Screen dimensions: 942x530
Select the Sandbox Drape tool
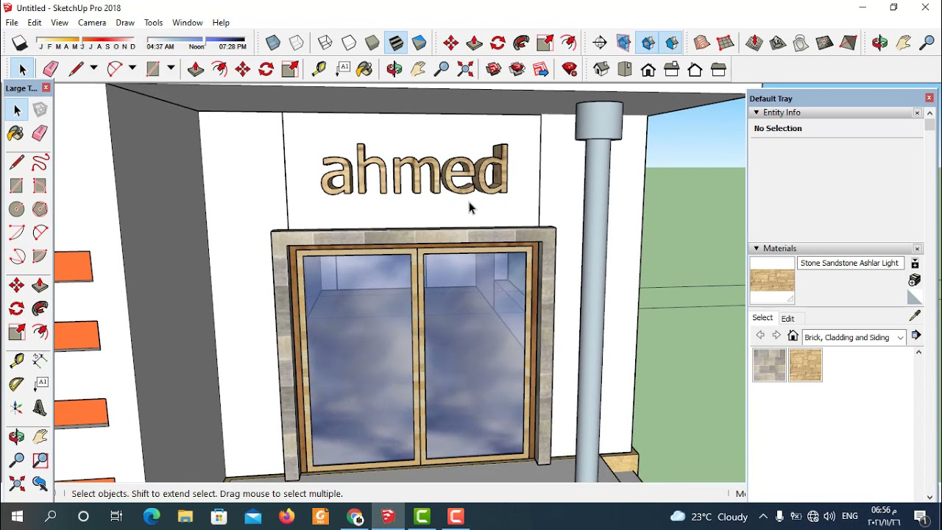[x=801, y=43]
